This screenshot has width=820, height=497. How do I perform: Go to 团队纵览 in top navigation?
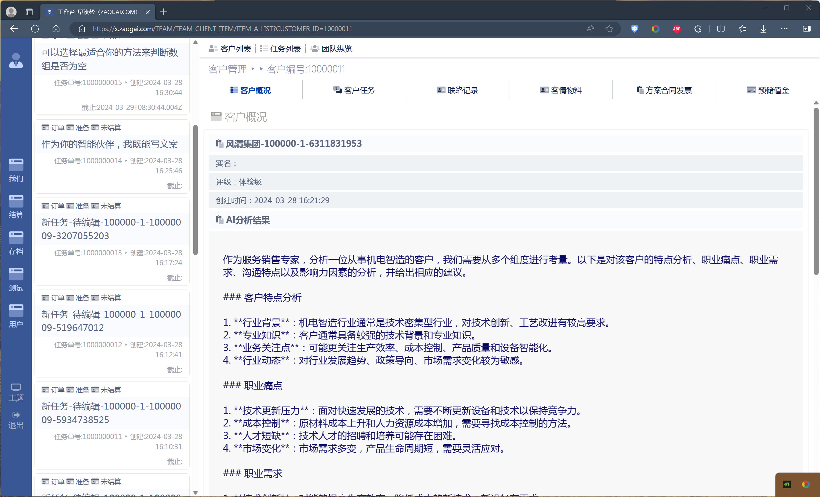(331, 49)
